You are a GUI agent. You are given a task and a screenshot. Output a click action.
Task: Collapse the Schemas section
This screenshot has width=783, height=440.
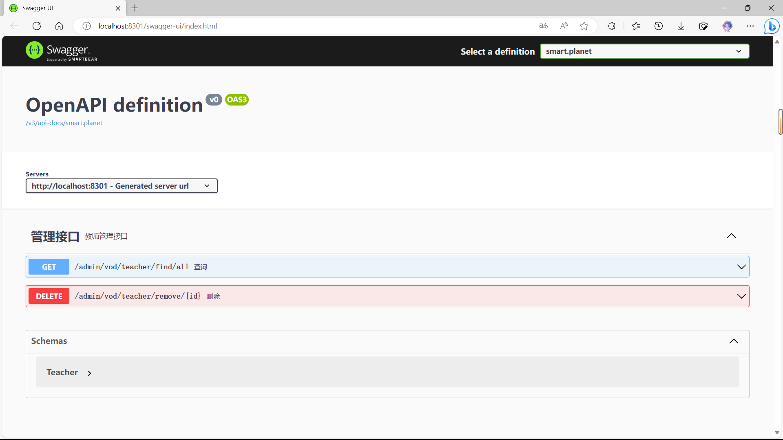tap(734, 341)
